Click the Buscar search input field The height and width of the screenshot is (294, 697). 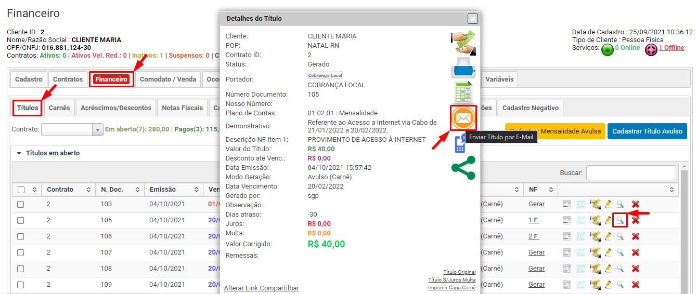pos(630,172)
